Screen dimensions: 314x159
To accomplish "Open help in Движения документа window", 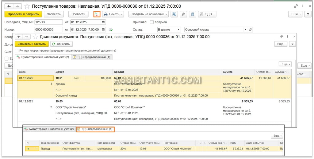I will click(x=292, y=44).
